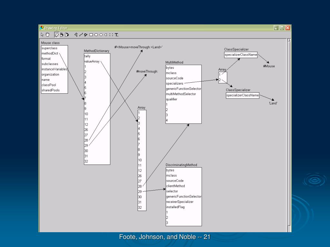Select 'sharedPools' field
This screenshot has height=247, width=330.
(x=51, y=90)
